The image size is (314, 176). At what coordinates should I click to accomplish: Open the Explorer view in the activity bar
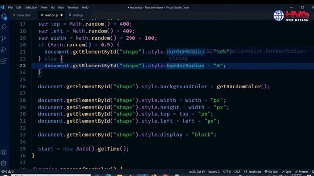point(4,17)
